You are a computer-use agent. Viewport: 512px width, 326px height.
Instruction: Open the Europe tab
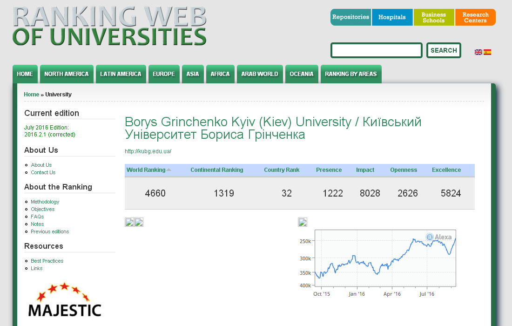pyautogui.click(x=164, y=74)
